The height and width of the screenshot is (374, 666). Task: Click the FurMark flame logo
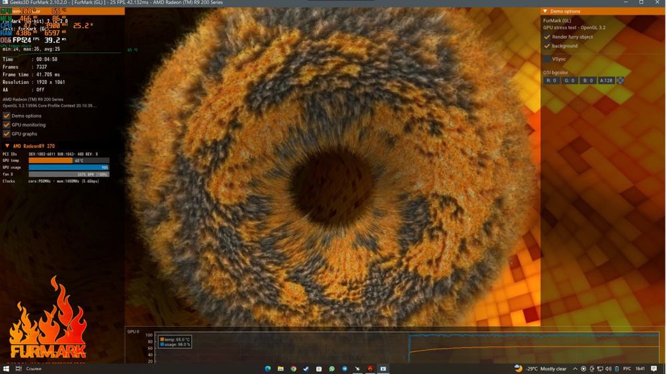pos(48,318)
